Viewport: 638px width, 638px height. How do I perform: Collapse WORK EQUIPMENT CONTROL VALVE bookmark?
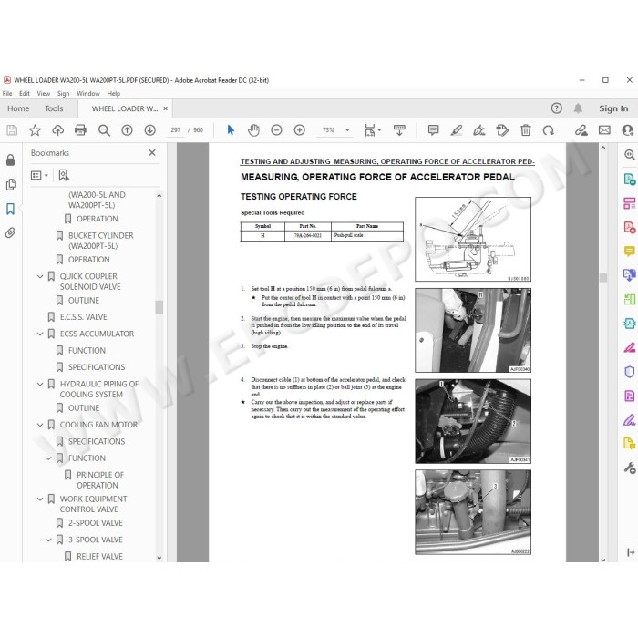click(40, 499)
